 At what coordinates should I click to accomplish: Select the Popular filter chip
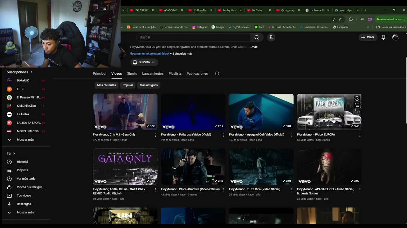point(128,85)
